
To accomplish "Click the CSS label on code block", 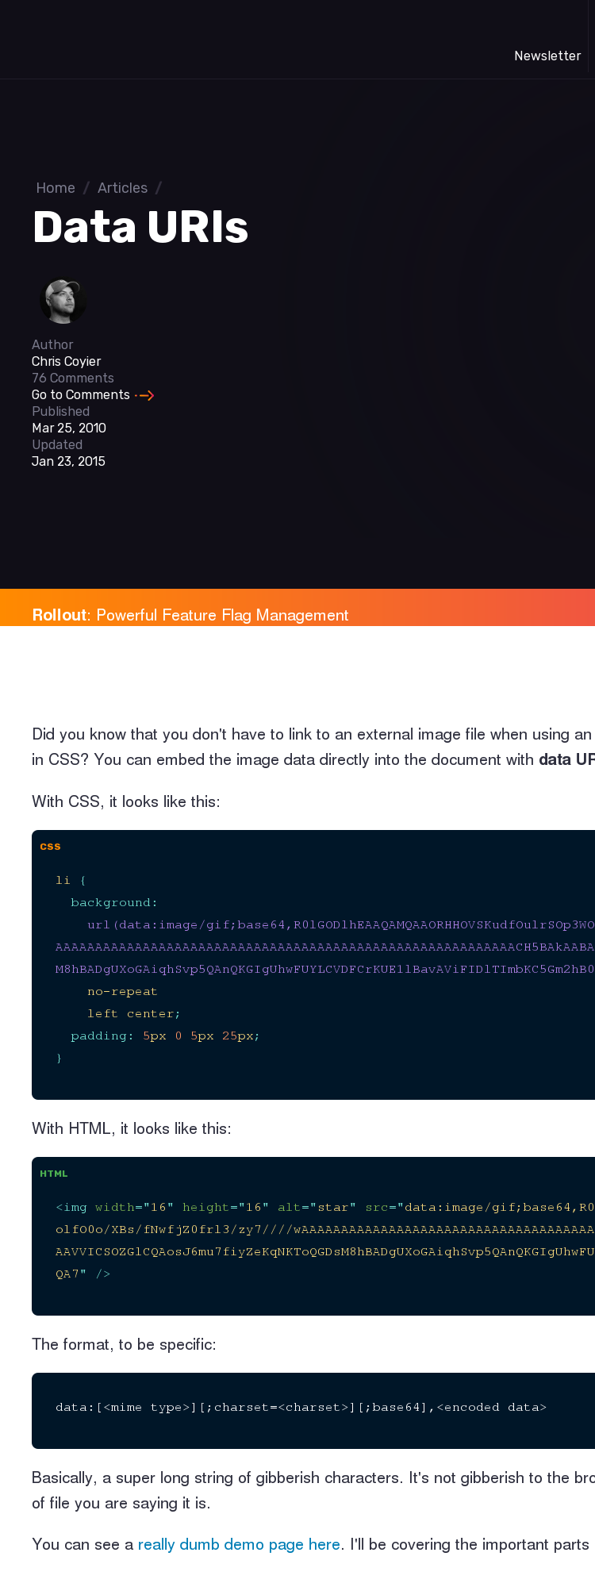I will (x=50, y=846).
